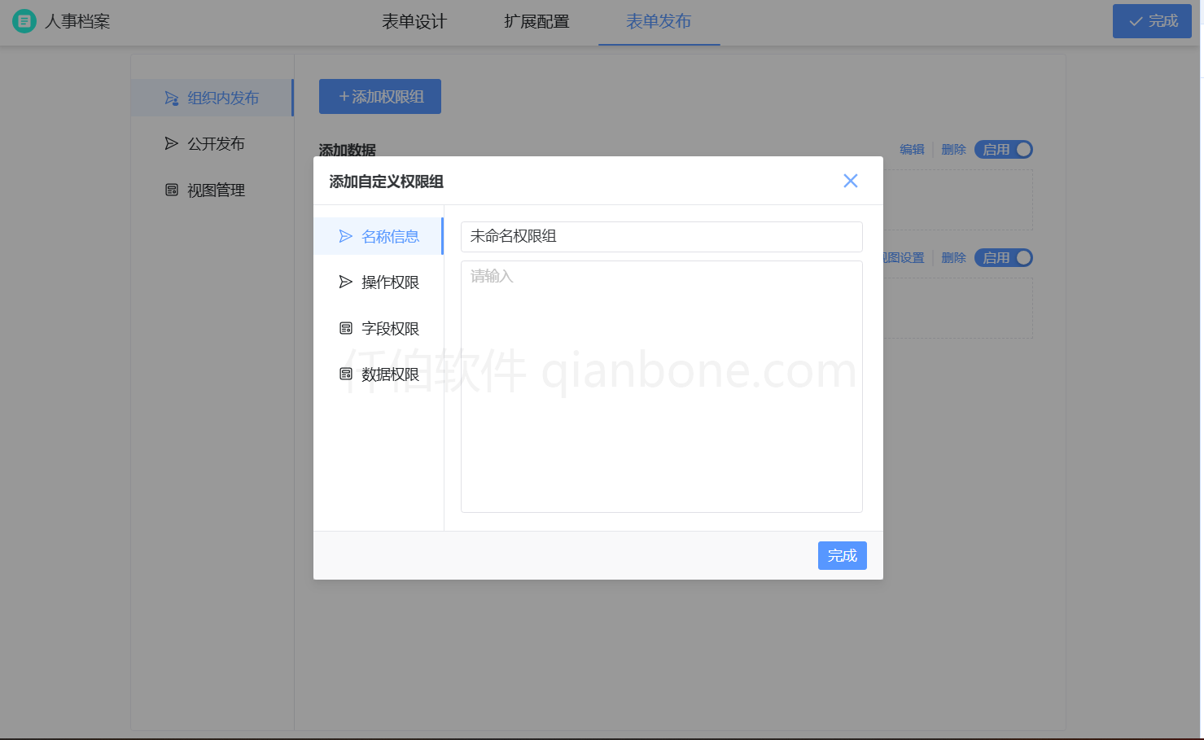Viewport: 1204px width, 740px height.
Task: Click the 完成 button in the dialog
Action: click(x=843, y=555)
